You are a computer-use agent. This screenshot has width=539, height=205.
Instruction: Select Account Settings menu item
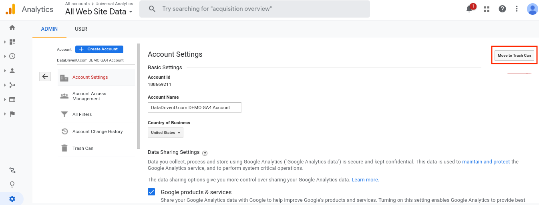tap(96, 78)
